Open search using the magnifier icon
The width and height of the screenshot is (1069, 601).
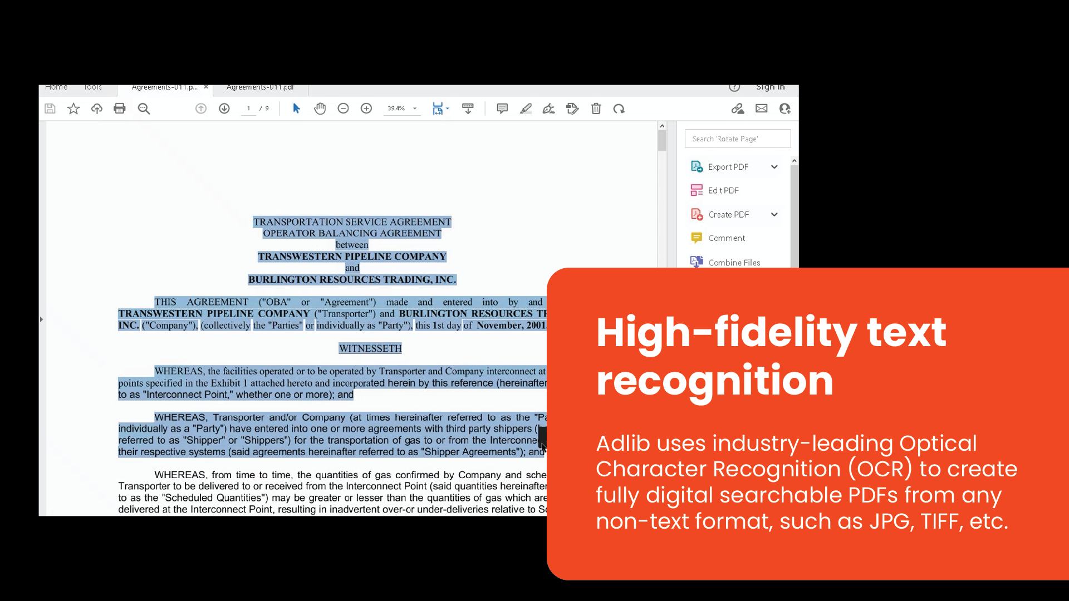point(144,109)
